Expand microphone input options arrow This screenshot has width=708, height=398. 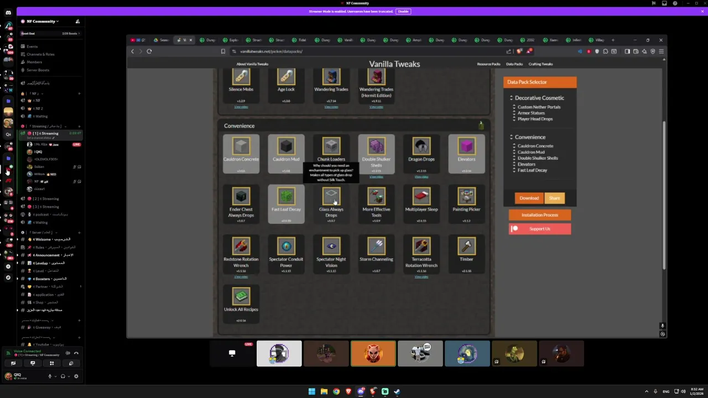(x=55, y=376)
